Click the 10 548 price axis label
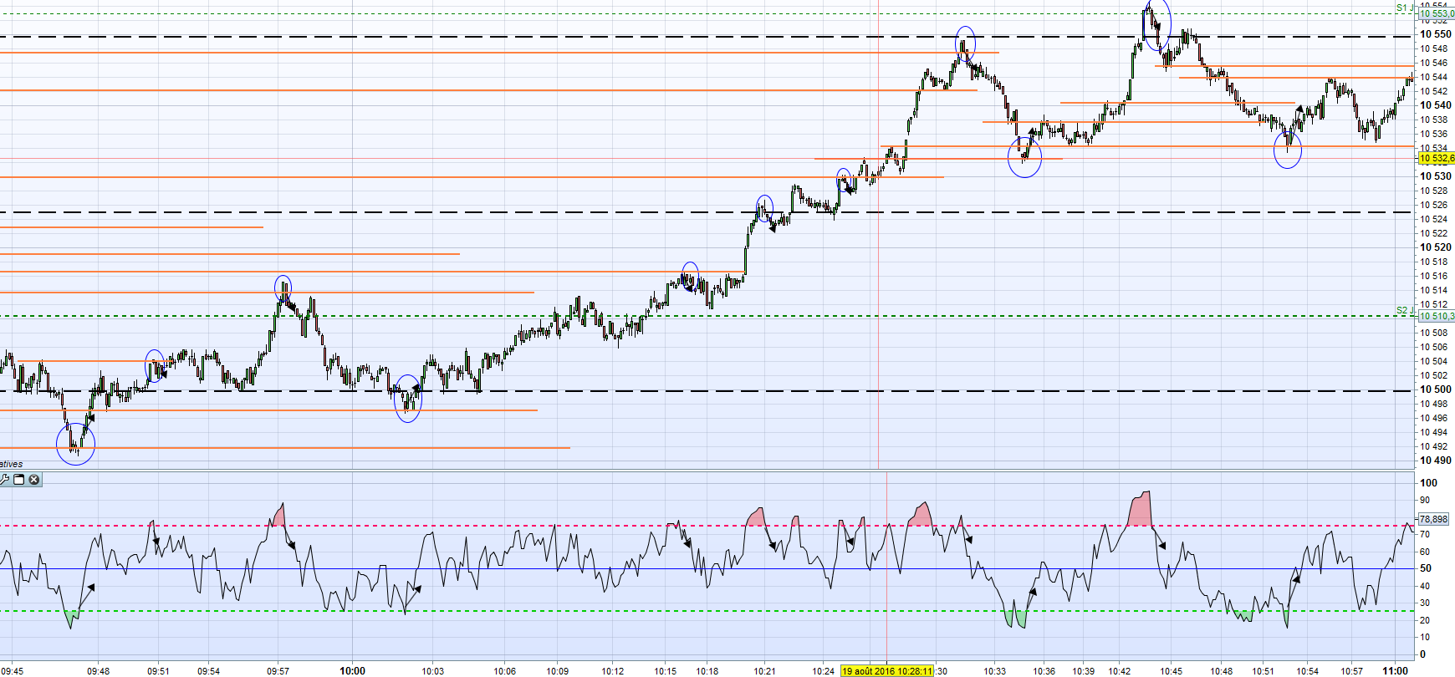This screenshot has height=677, width=1455. point(1434,48)
